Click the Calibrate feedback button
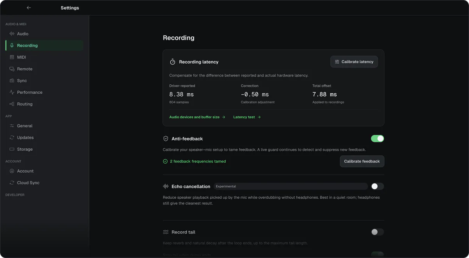Screen dimensions: 469x258 click(362, 161)
